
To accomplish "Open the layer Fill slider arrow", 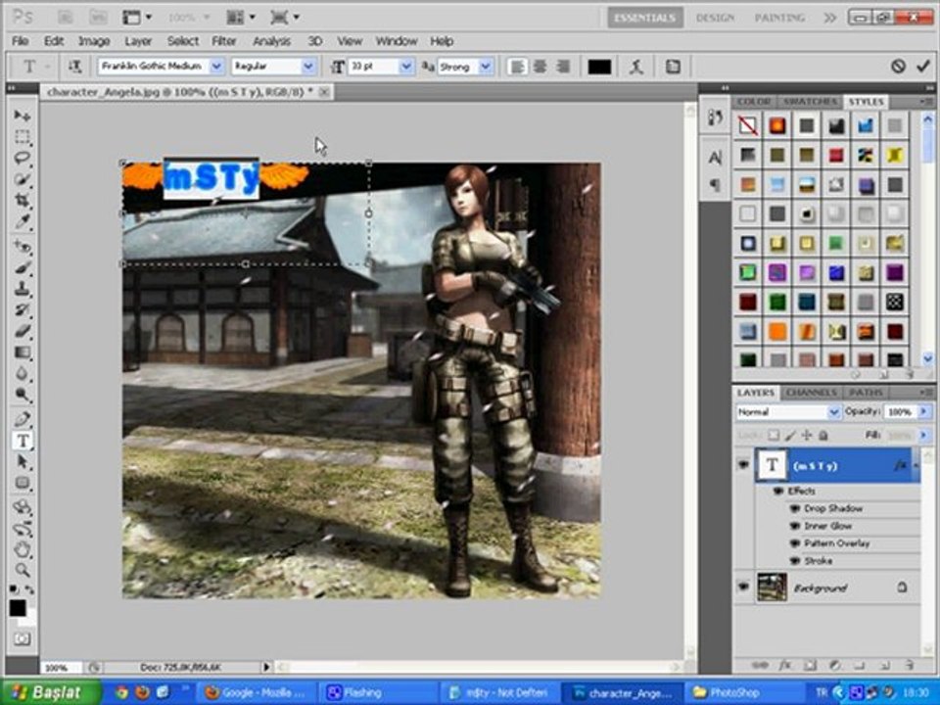I will [923, 435].
